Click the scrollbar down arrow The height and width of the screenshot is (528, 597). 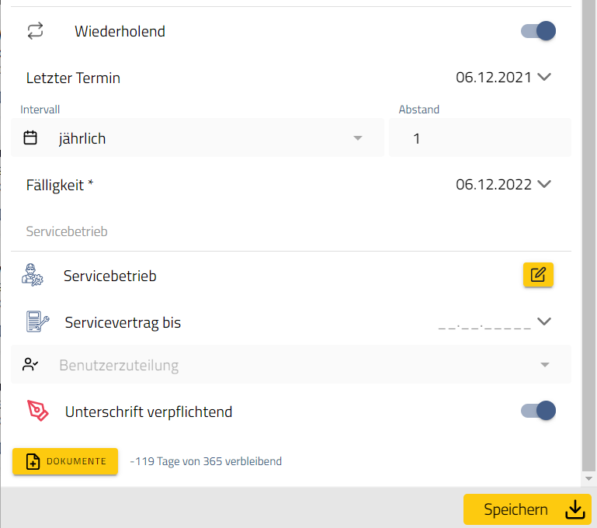[x=589, y=478]
